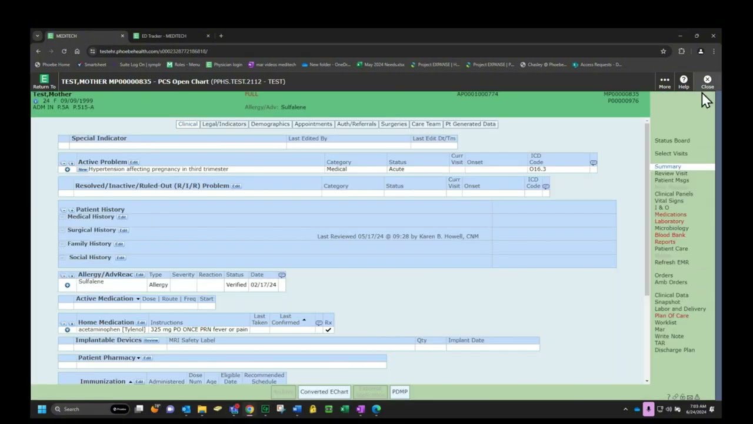The width and height of the screenshot is (753, 424).
Task: Click the MEDITECH Return To icon
Action: tap(44, 81)
